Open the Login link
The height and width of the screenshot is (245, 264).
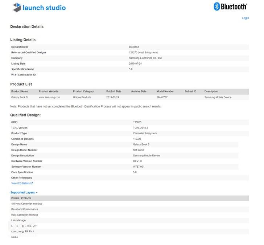(245, 18)
